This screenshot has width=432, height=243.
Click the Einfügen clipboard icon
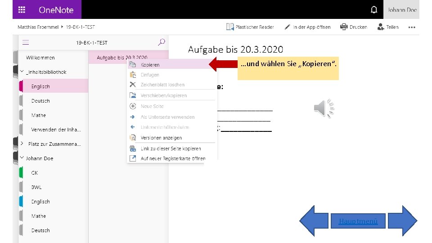click(133, 74)
